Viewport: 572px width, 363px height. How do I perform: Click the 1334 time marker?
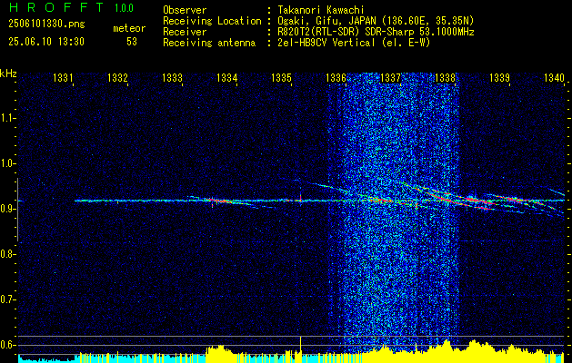click(227, 78)
